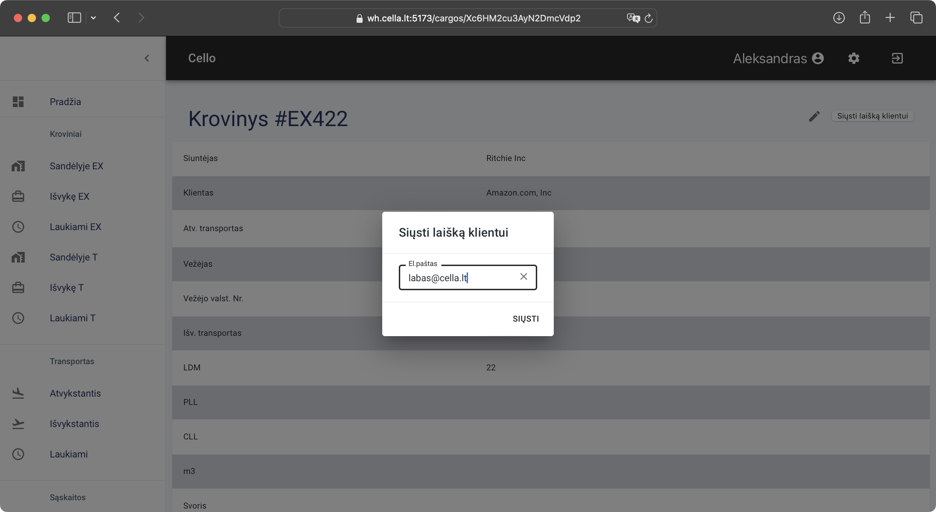The height and width of the screenshot is (512, 936).
Task: Click the translate icon in address bar
Action: (633, 18)
